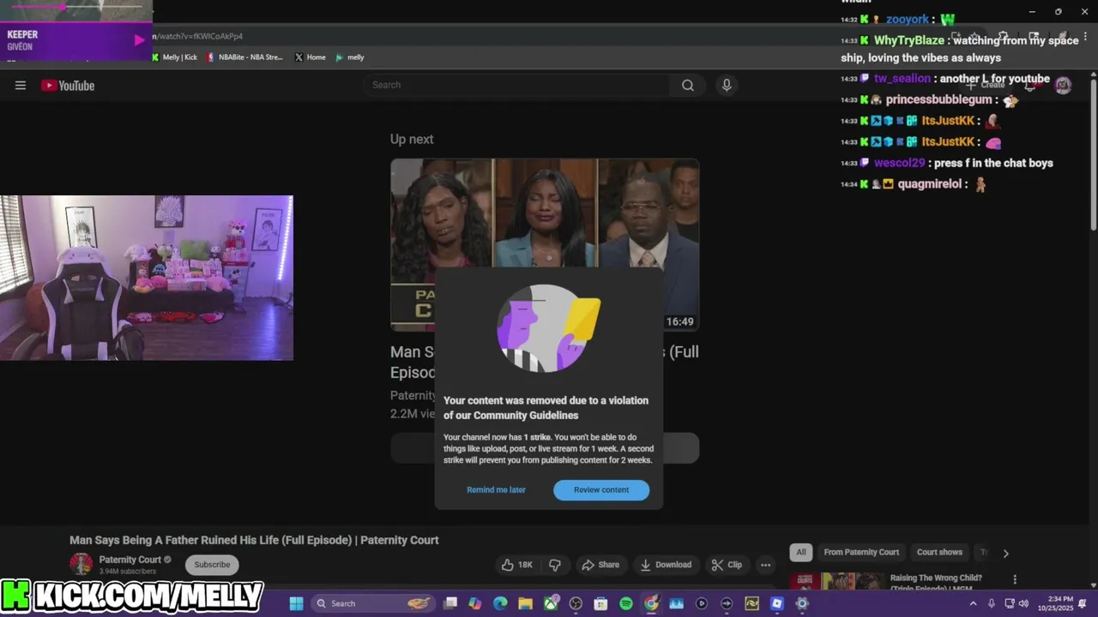Open the melly bookmark

pos(350,57)
